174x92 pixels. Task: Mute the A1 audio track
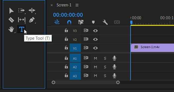(x=95, y=58)
